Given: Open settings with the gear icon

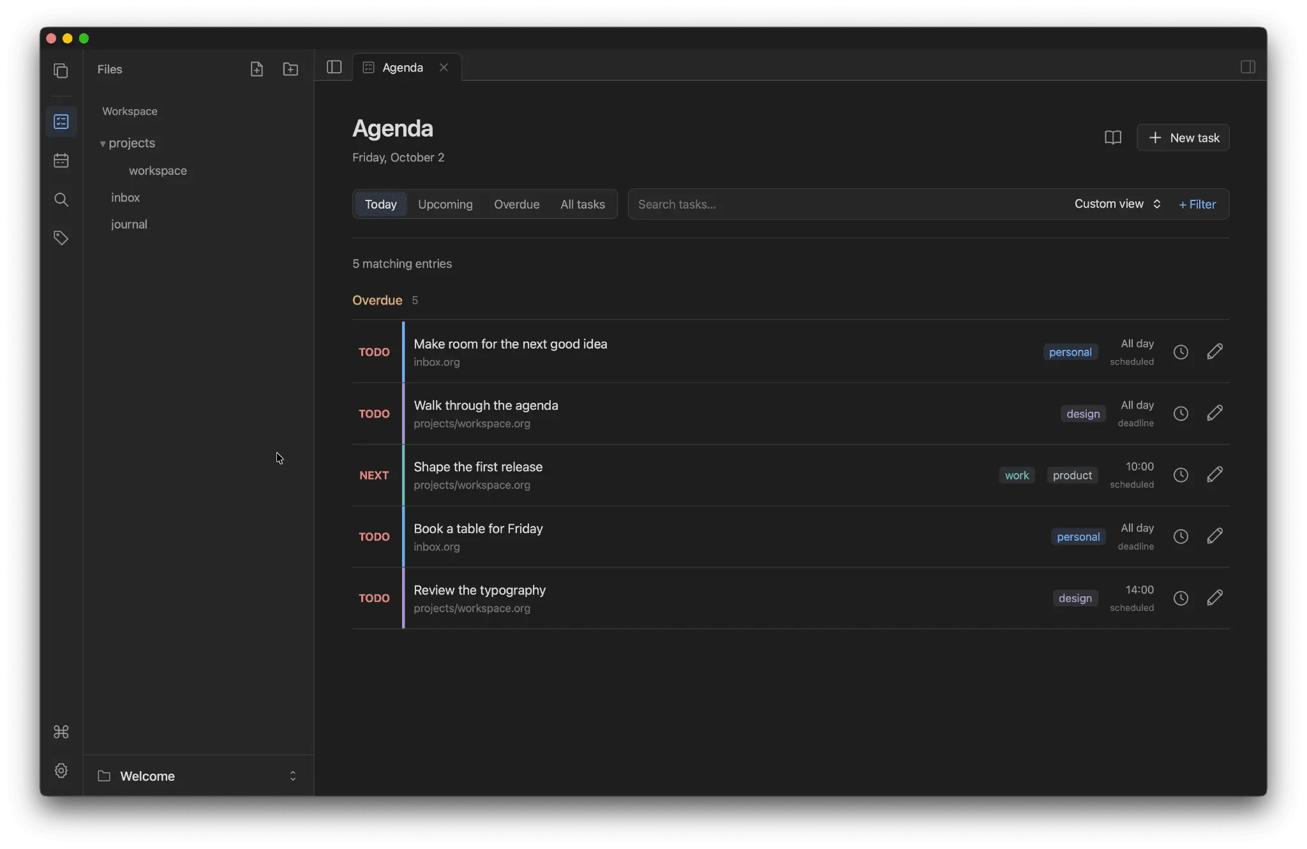Looking at the screenshot, I should click(61, 770).
